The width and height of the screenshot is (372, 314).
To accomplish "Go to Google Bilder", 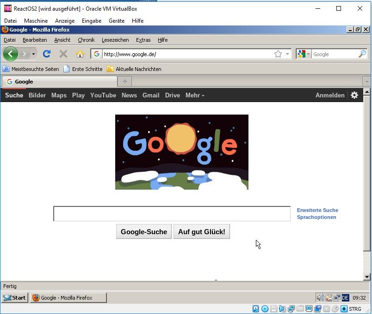I will pyautogui.click(x=37, y=95).
